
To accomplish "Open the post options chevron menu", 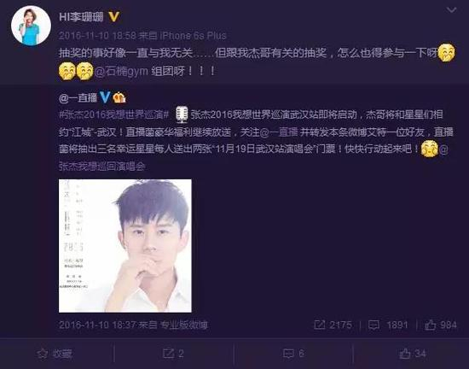I will click(451, 10).
